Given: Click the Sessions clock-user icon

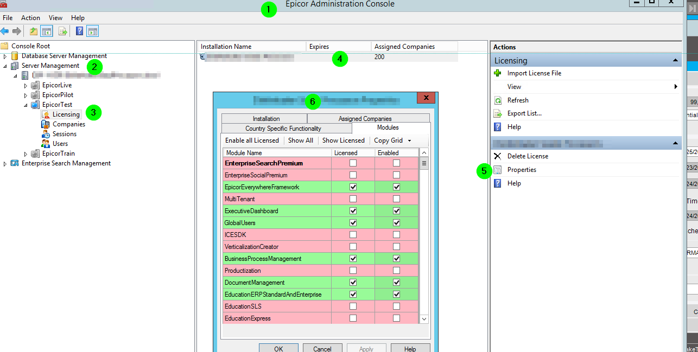Looking at the screenshot, I should [46, 134].
